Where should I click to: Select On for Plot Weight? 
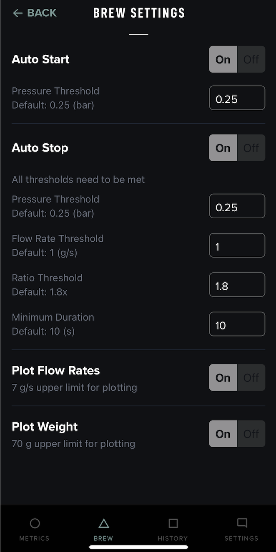pyautogui.click(x=223, y=434)
